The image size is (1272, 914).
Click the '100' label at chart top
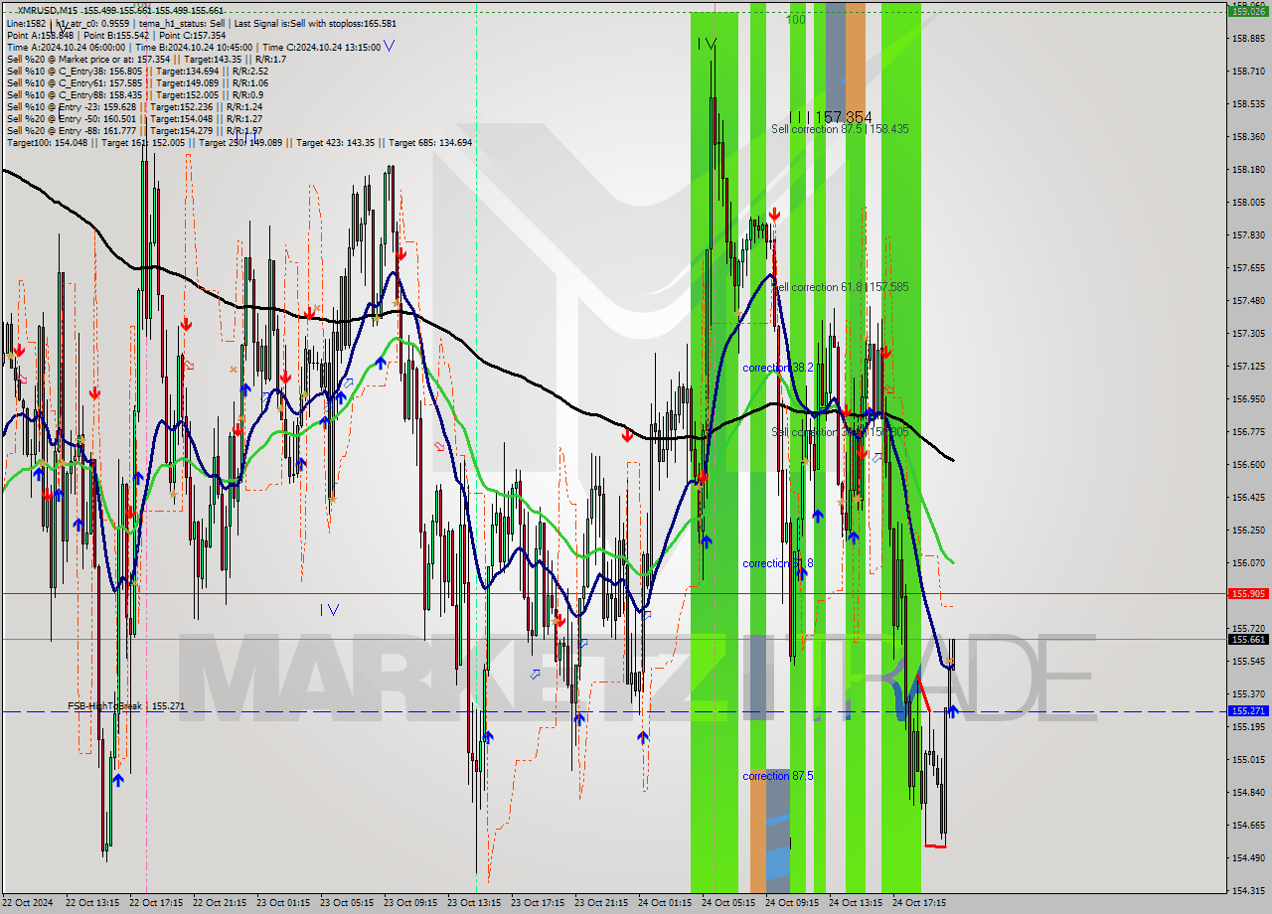(x=796, y=19)
